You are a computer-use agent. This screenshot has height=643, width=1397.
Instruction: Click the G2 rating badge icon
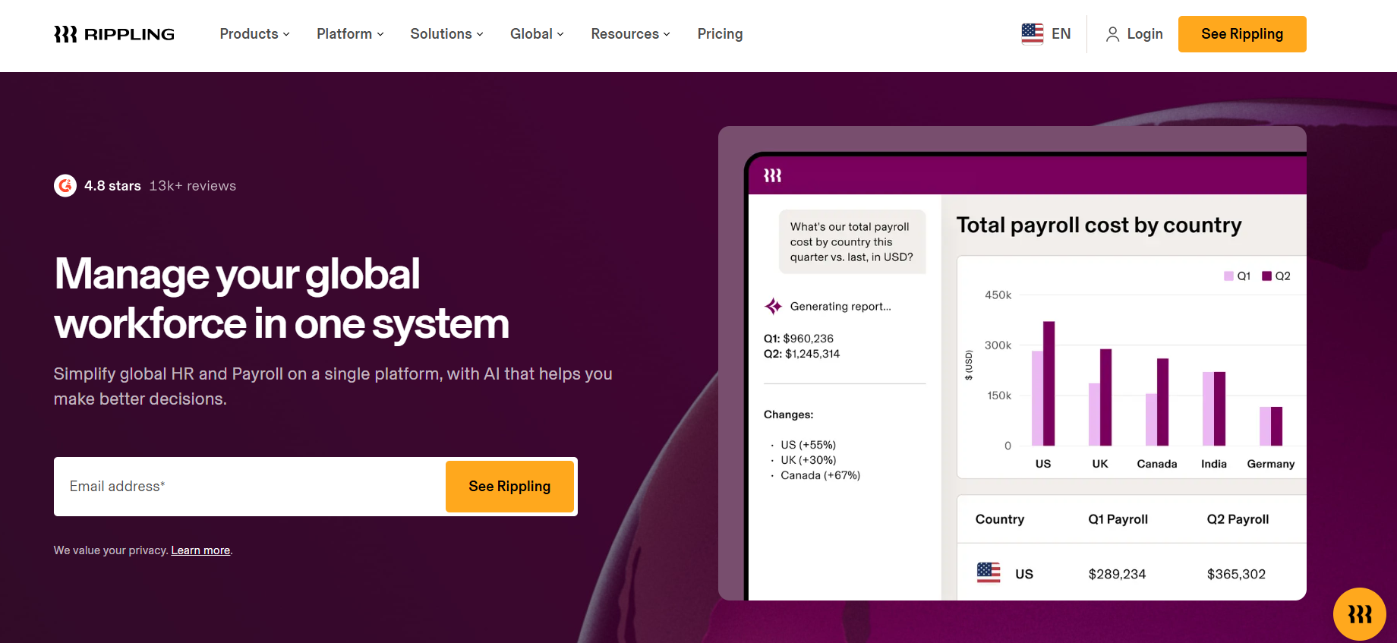pos(65,185)
